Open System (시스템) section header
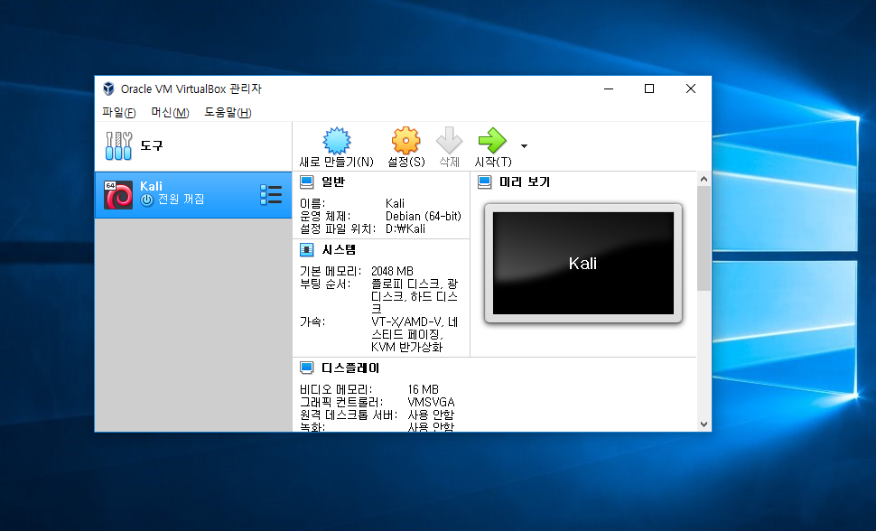This screenshot has width=876, height=531. [339, 249]
